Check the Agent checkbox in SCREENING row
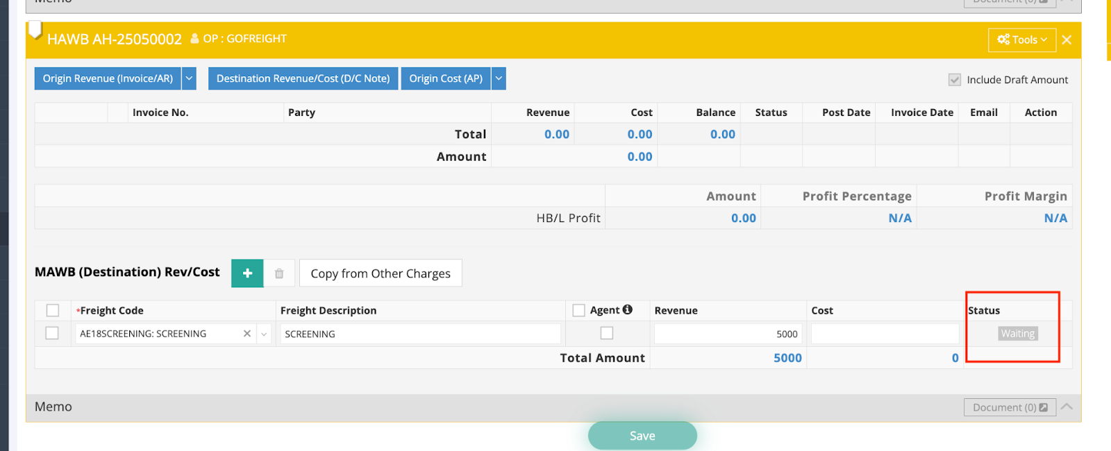 (607, 334)
